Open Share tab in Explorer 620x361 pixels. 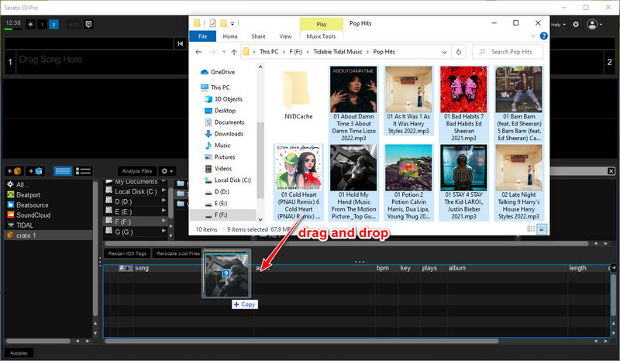click(x=258, y=36)
